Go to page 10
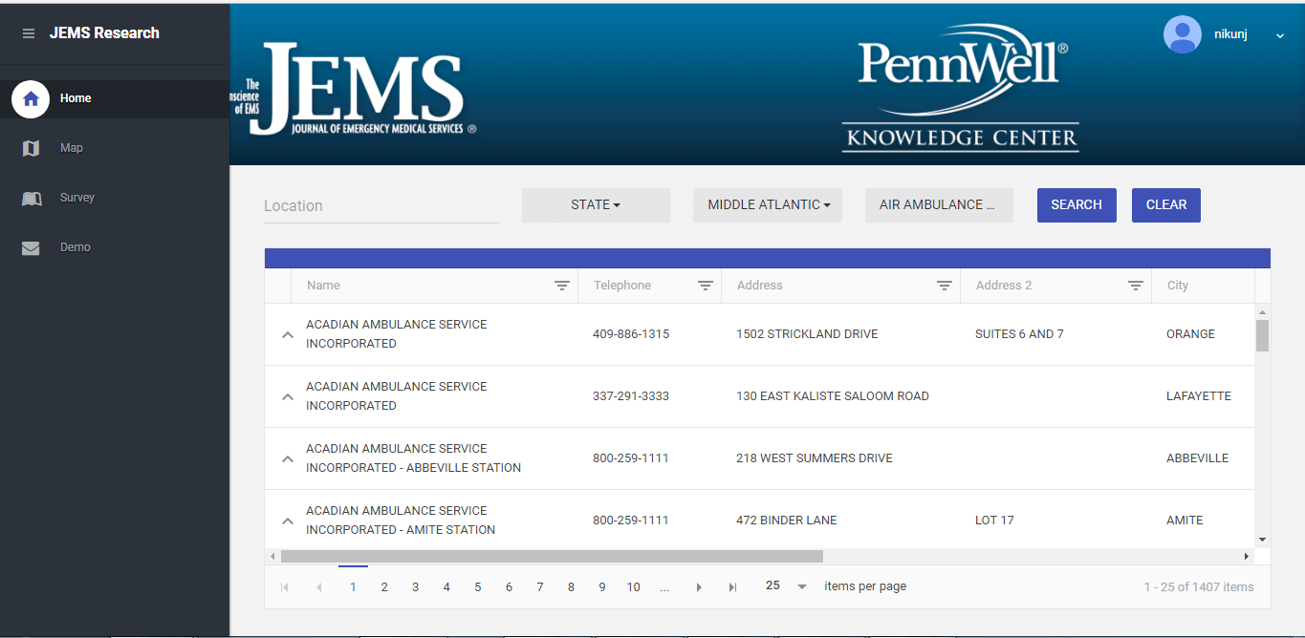 click(x=633, y=587)
